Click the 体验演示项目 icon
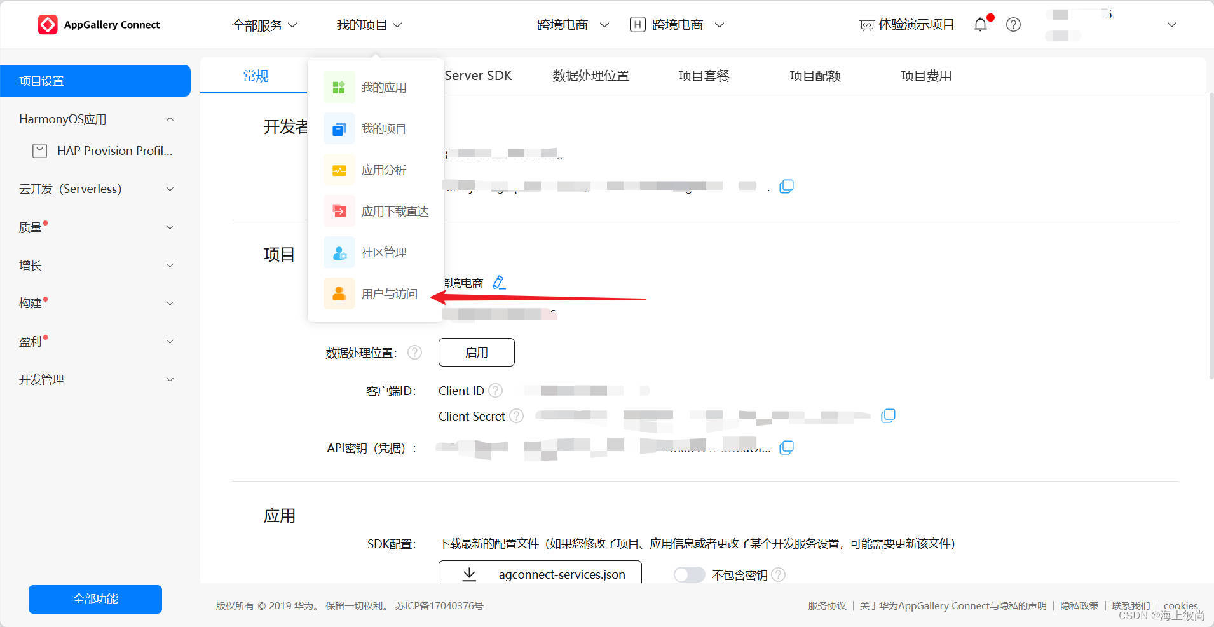This screenshot has height=627, width=1214. pos(866,25)
